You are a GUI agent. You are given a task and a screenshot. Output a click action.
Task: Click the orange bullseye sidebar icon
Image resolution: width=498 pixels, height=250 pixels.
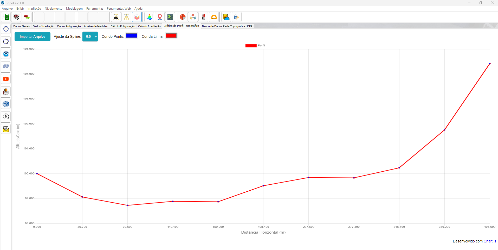(x=6, y=29)
